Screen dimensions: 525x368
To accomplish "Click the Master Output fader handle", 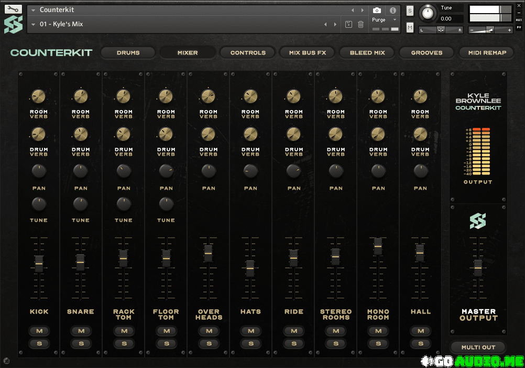I will [478, 267].
